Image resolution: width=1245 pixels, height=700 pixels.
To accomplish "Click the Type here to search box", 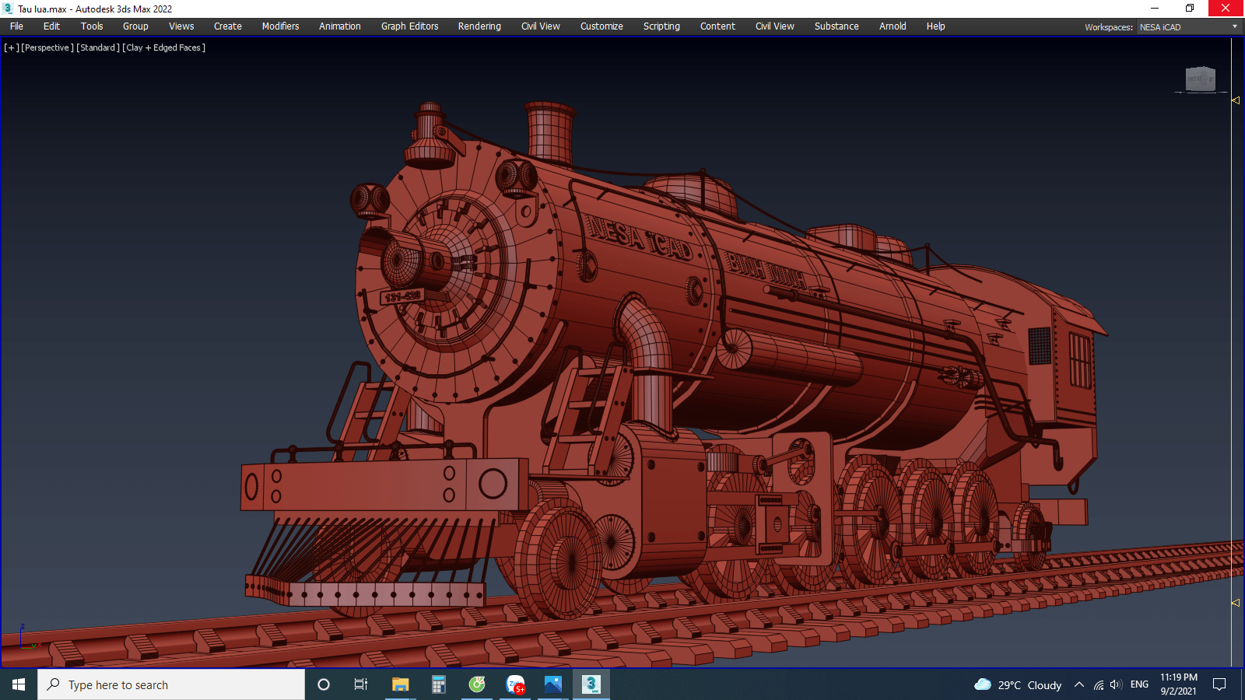I will point(171,684).
